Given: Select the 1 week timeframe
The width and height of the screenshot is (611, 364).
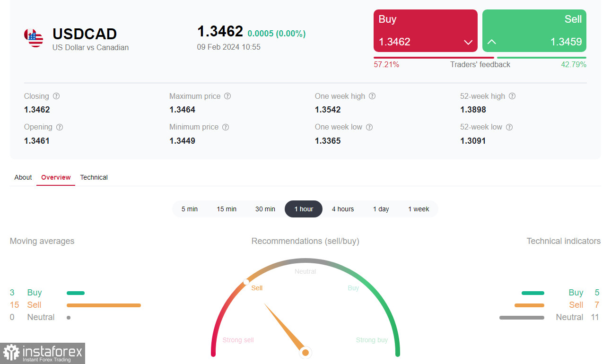Looking at the screenshot, I should [419, 209].
